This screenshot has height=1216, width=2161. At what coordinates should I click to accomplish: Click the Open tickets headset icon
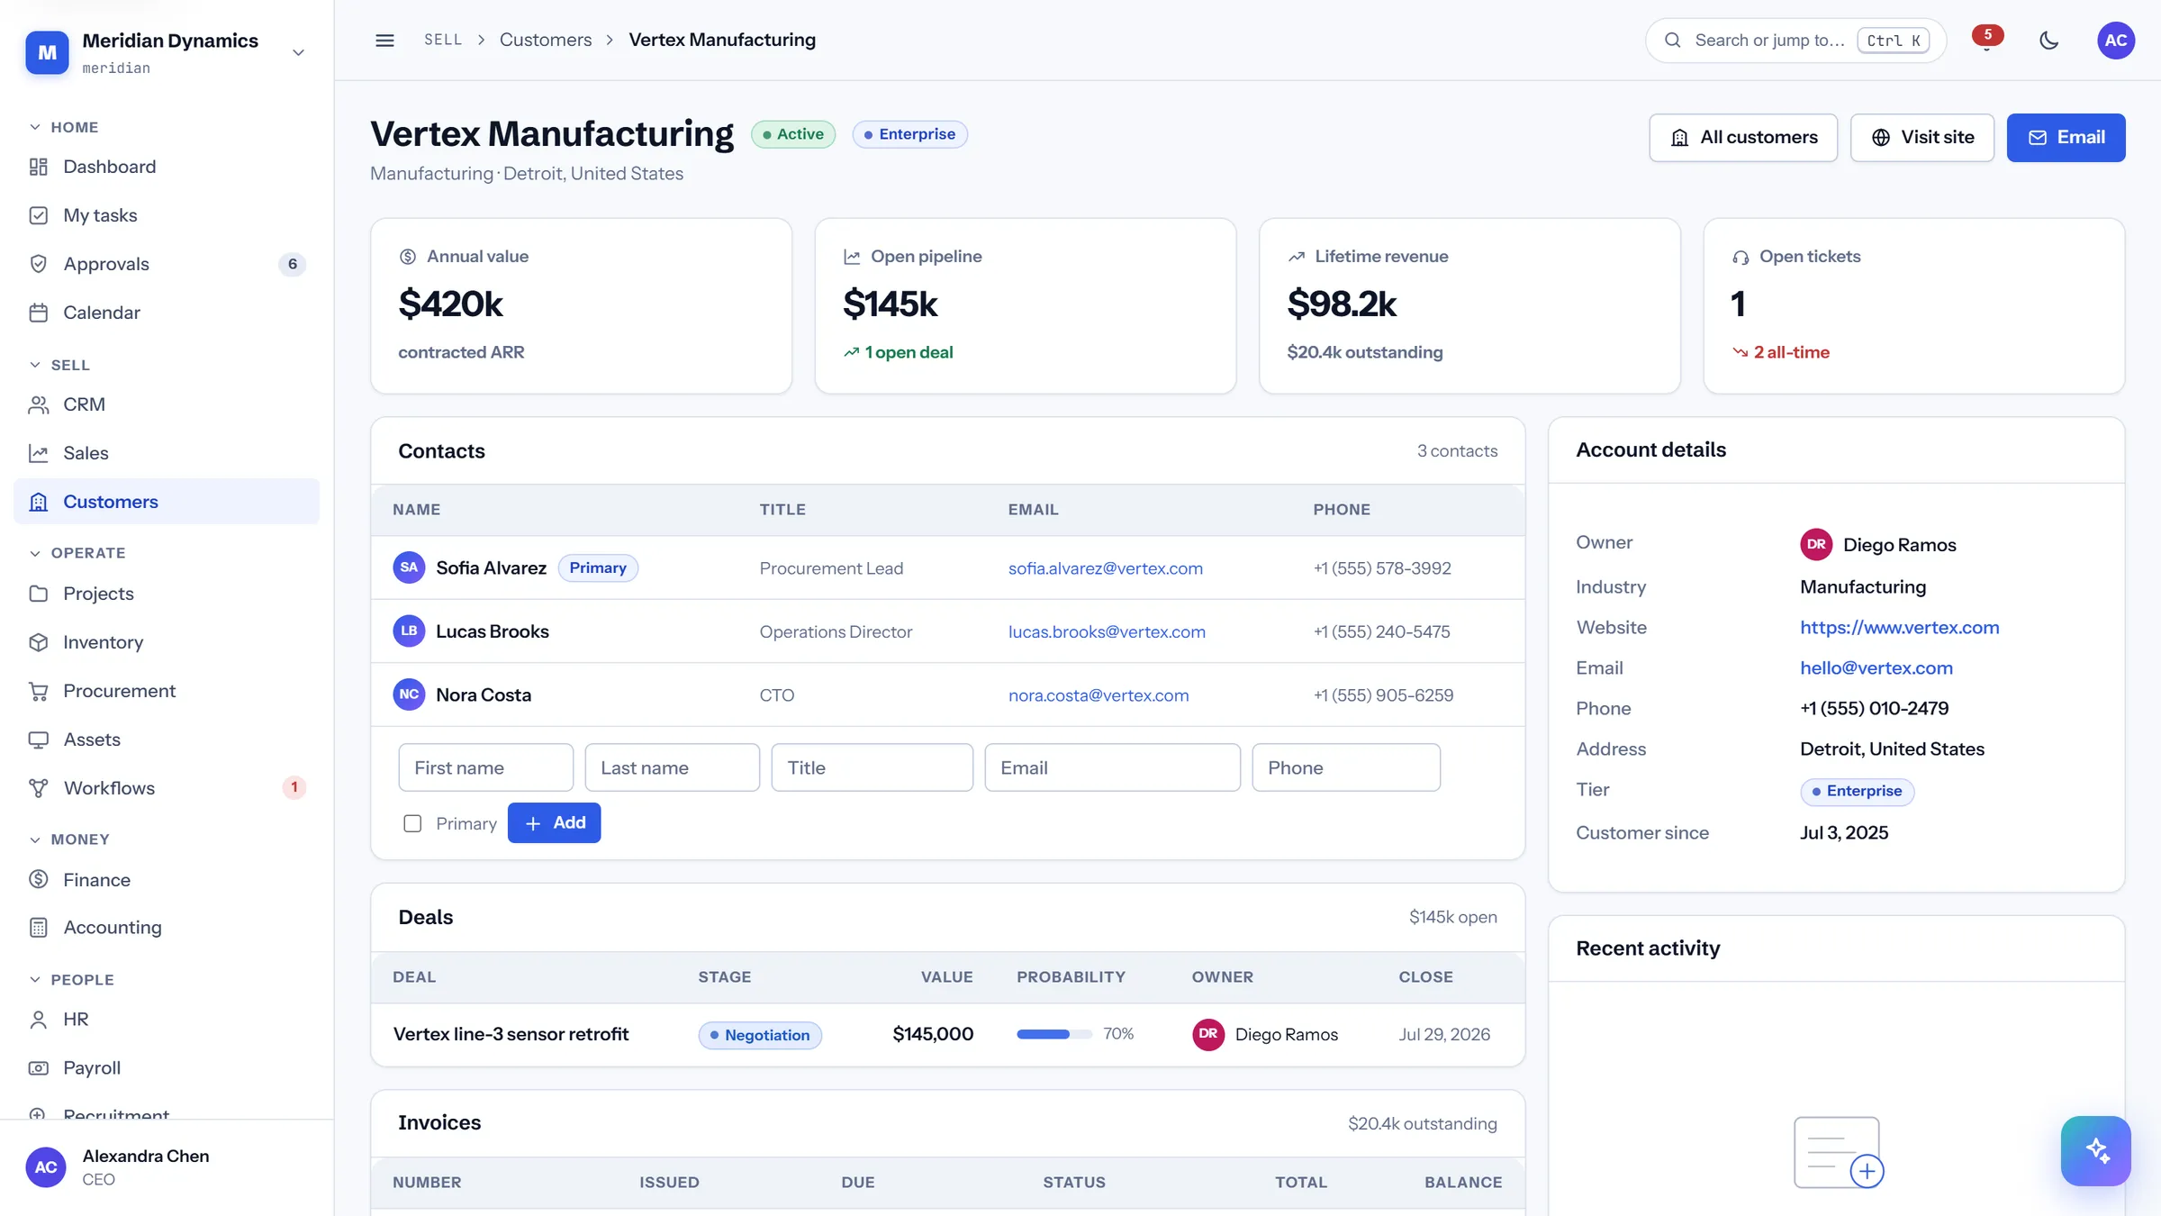click(1741, 258)
